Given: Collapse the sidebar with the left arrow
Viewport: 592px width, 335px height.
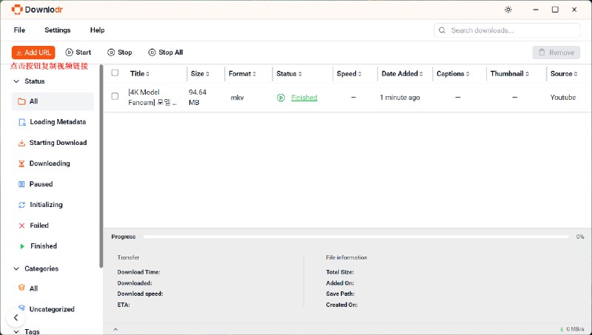Looking at the screenshot, I should pos(16,317).
